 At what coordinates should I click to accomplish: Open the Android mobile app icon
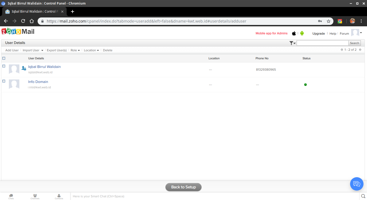(302, 33)
